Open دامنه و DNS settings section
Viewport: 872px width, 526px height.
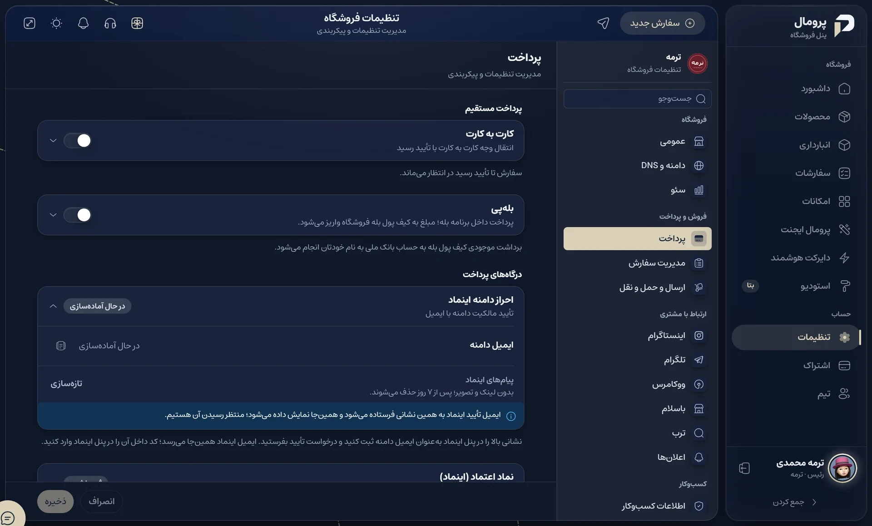coord(638,166)
